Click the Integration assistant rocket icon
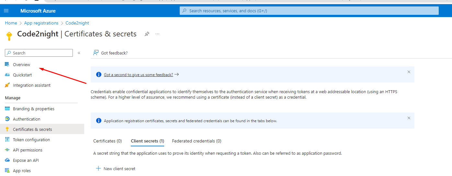This screenshot has height=176, width=452. [x=7, y=85]
